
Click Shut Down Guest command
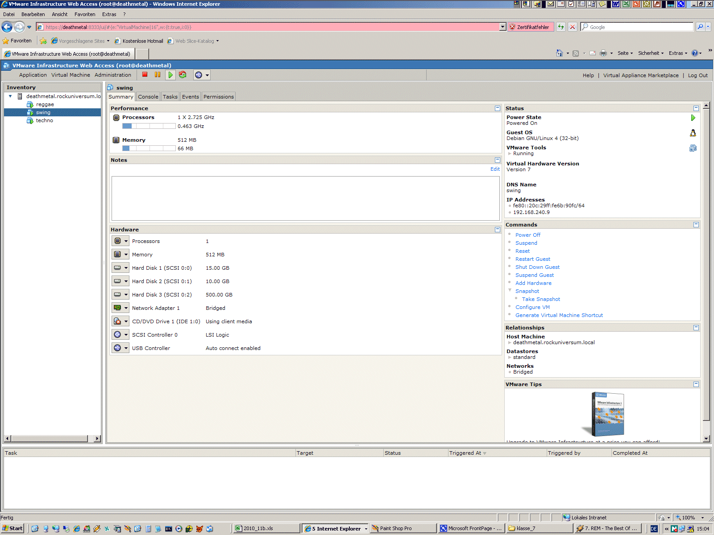coord(537,267)
